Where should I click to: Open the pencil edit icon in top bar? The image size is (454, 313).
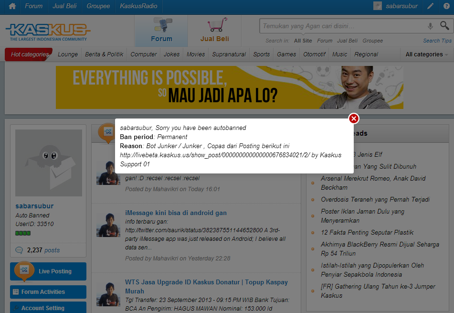click(431, 6)
